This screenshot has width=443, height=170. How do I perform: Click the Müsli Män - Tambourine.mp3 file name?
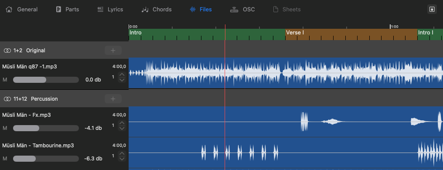coord(38,146)
